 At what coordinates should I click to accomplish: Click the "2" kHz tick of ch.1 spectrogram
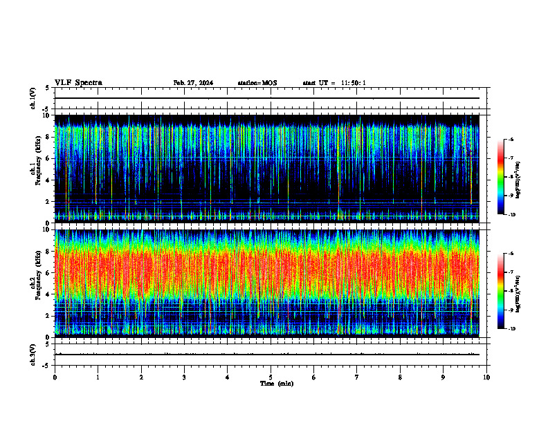[48, 202]
